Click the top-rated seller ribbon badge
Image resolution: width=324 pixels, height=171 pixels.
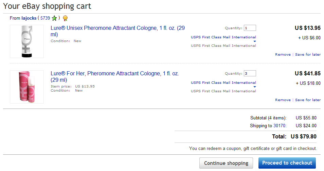pos(65,18)
